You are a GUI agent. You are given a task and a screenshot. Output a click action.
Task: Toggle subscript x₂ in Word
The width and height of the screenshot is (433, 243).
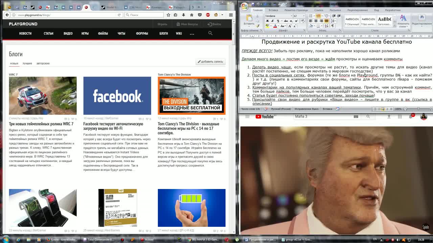point(291,21)
